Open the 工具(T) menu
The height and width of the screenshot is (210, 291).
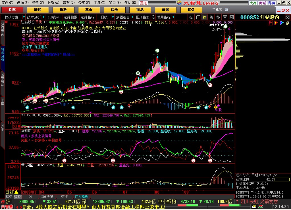pos(99,3)
